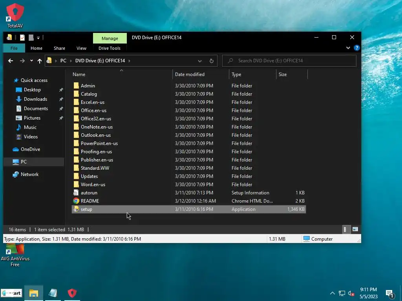Image resolution: width=402 pixels, height=301 pixels.
Task: Select the Catalog folder icon
Action: pos(76,94)
